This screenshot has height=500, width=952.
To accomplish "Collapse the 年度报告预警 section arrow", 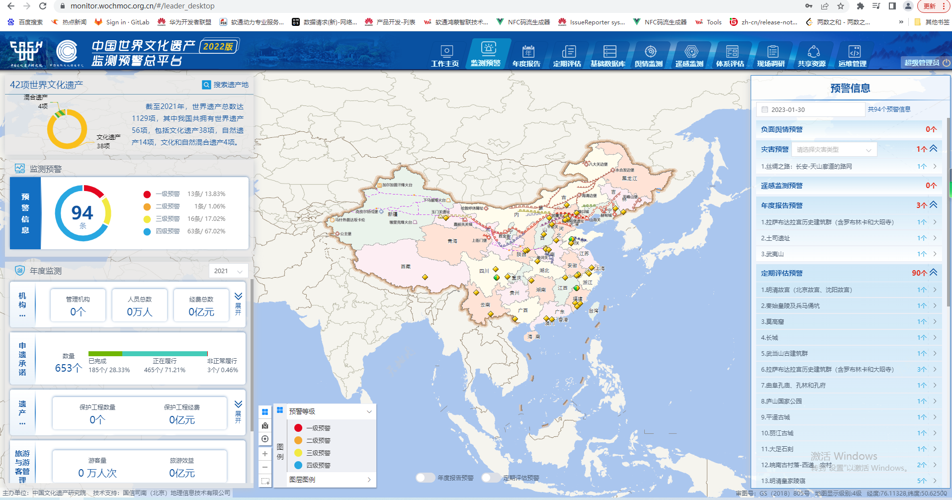I will click(x=933, y=204).
